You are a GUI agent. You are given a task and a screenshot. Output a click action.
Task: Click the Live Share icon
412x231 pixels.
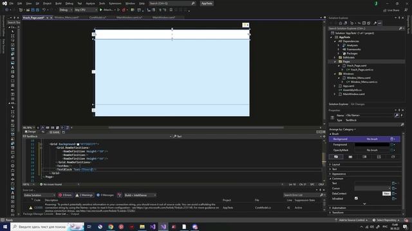pyautogui.click(x=385, y=10)
